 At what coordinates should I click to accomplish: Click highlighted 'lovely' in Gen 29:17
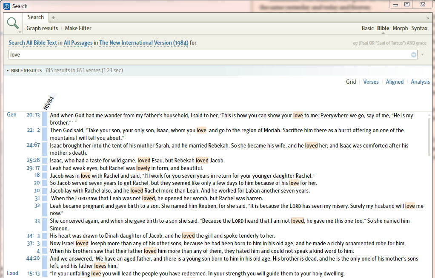(143, 168)
